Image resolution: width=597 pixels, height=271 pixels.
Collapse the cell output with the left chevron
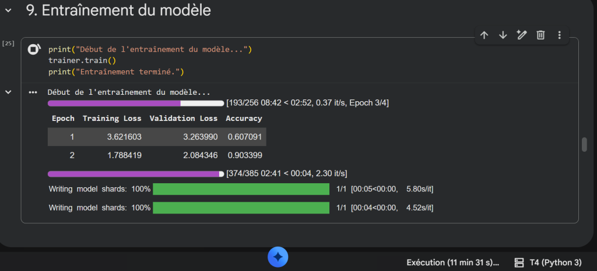8,92
